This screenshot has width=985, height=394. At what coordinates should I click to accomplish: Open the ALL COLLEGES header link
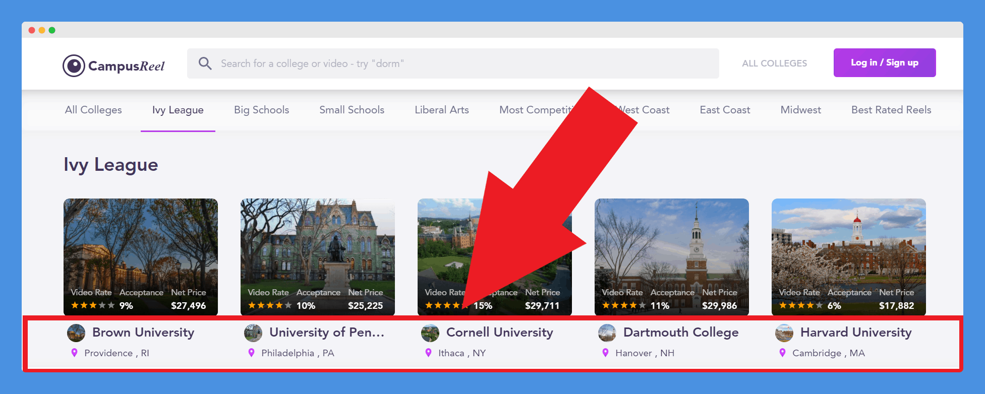click(774, 63)
